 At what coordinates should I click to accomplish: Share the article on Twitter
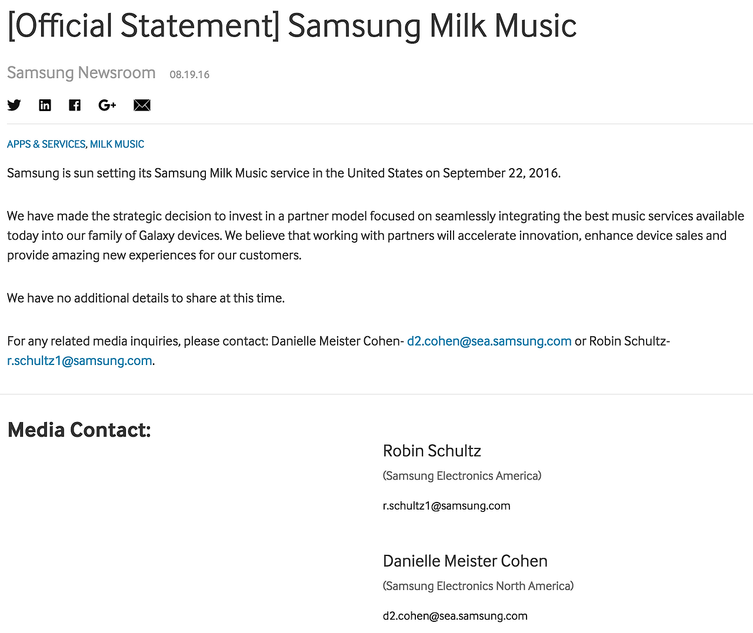[x=14, y=105]
